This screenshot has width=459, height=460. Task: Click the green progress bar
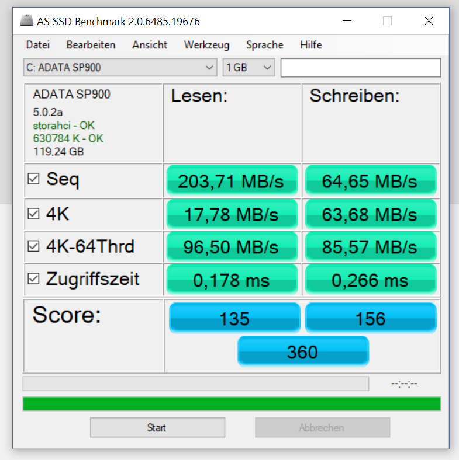(232, 404)
